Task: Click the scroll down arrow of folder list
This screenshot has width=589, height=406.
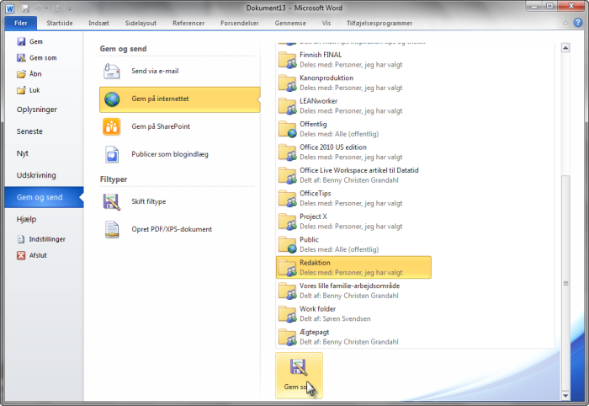Action: pos(565,396)
